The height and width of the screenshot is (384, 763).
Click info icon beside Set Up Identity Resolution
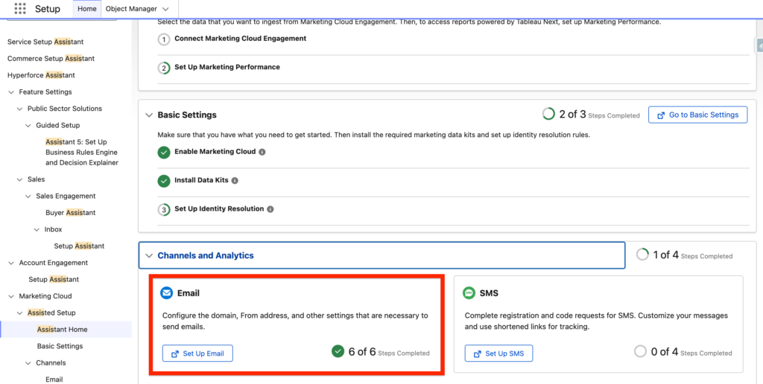point(270,209)
